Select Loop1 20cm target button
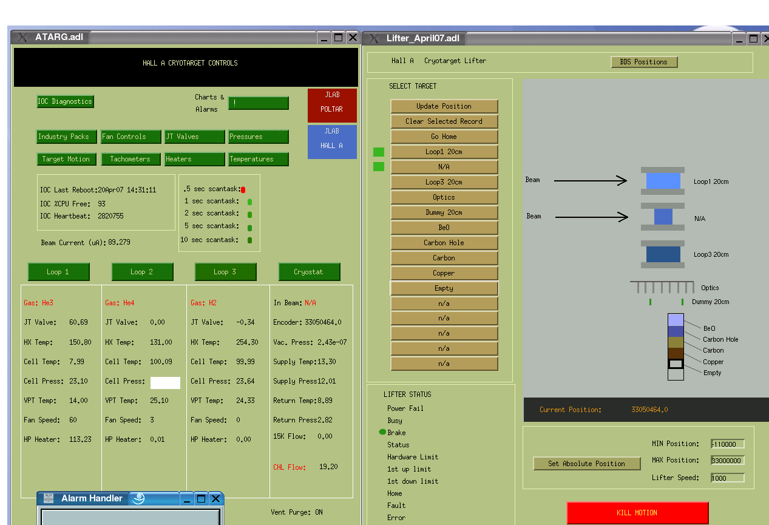 (444, 152)
